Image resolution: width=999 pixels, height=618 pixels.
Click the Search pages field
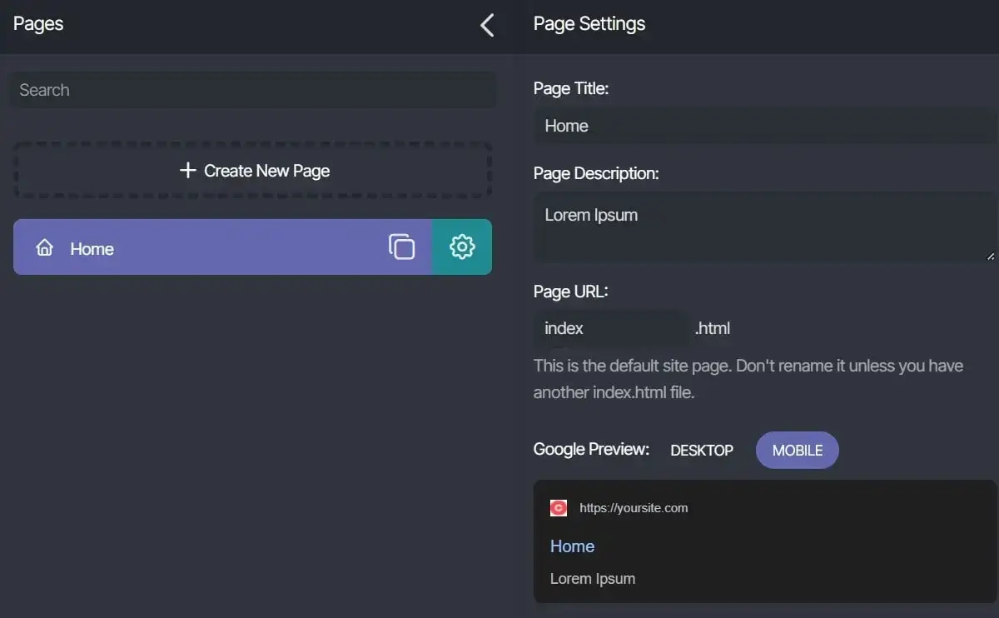tap(252, 90)
